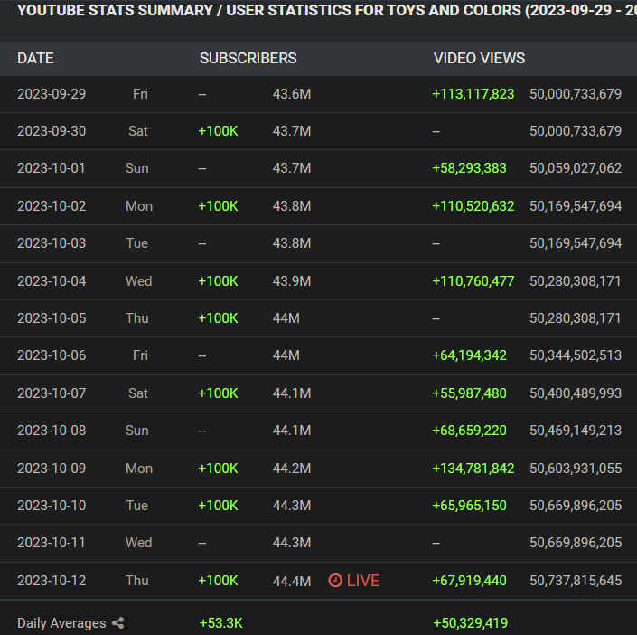Click the +50,329,419 daily average views
Image resolution: width=637 pixels, height=635 pixels.
point(471,623)
